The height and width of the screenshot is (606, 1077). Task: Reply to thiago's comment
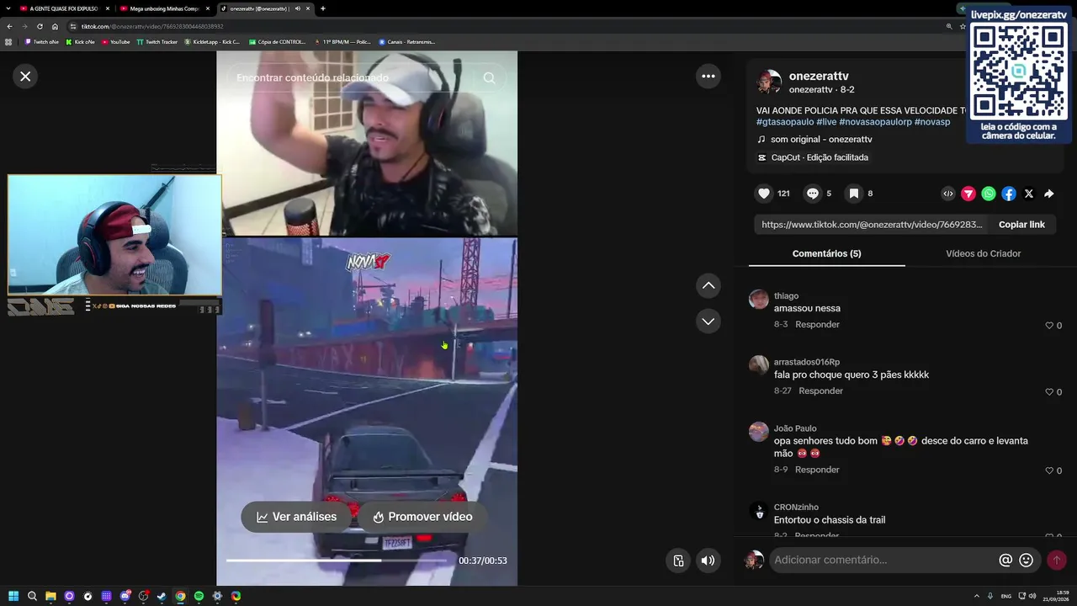tap(817, 325)
